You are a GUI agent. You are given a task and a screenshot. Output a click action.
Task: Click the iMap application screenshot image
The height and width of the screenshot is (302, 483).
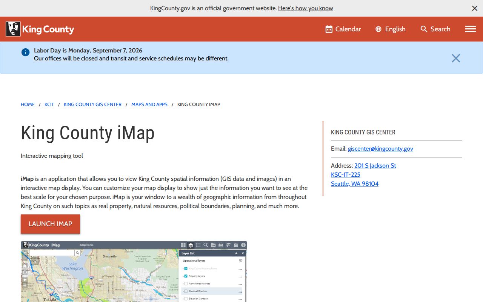134,271
